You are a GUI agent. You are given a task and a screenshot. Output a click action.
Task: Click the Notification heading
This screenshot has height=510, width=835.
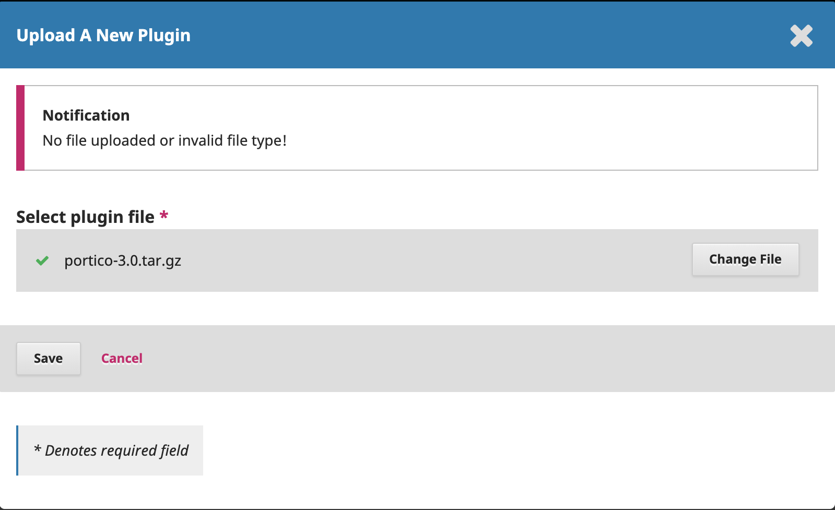click(x=86, y=115)
